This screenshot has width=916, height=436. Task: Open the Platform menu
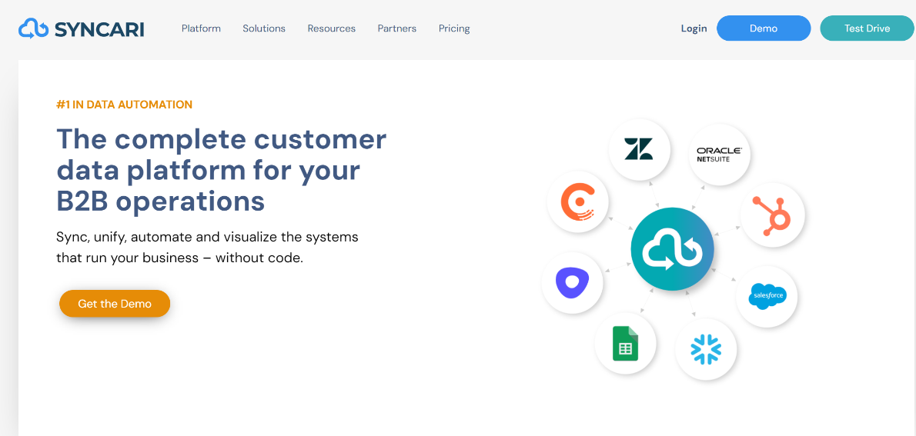(x=201, y=28)
